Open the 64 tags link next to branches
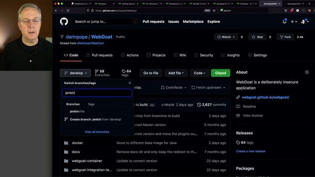 click(126, 73)
